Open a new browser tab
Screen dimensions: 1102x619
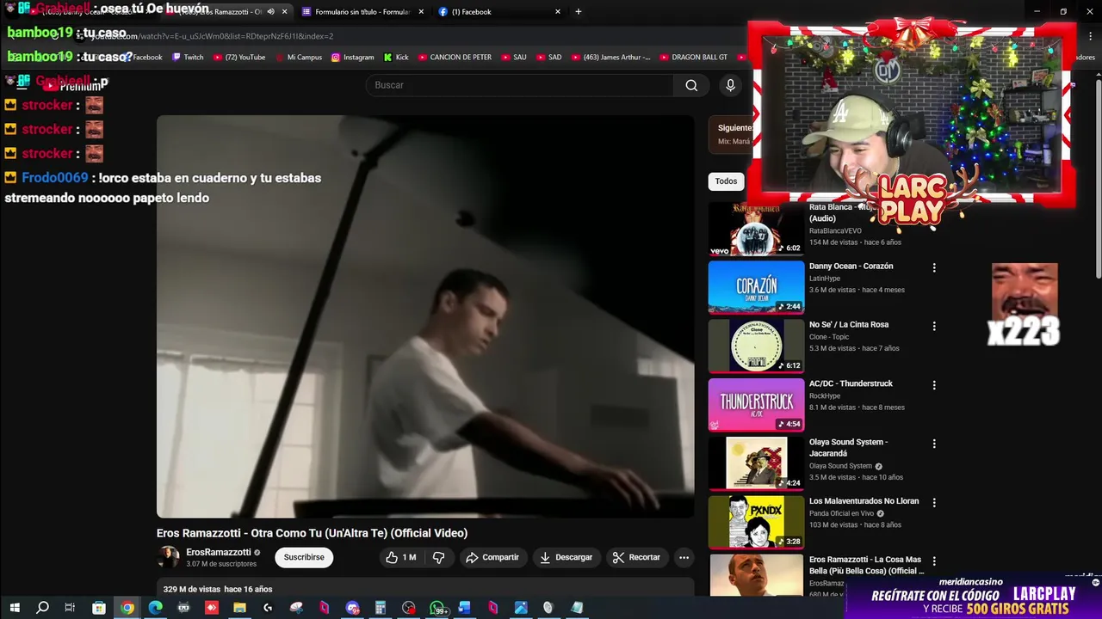pyautogui.click(x=578, y=12)
